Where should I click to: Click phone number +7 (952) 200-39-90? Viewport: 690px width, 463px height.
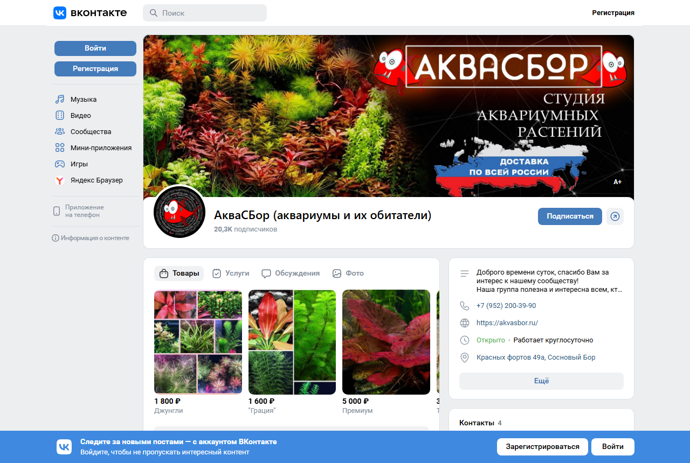click(x=506, y=306)
